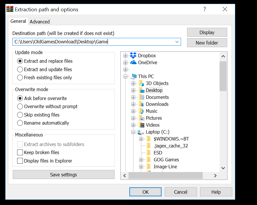This screenshot has height=205, width=257.
Task: Click the OneDrive cloud icon
Action: (x=133, y=62)
